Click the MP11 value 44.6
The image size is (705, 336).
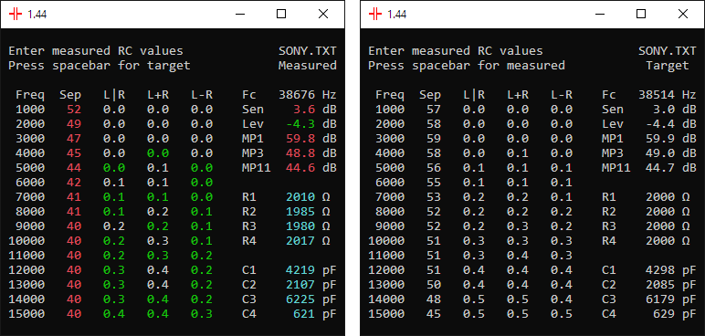(x=300, y=168)
